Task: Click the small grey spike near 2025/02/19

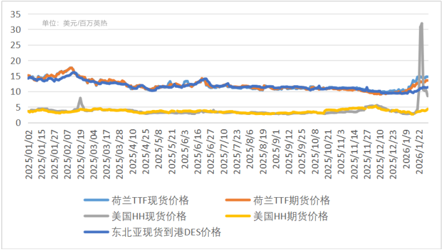Action: click(x=80, y=98)
